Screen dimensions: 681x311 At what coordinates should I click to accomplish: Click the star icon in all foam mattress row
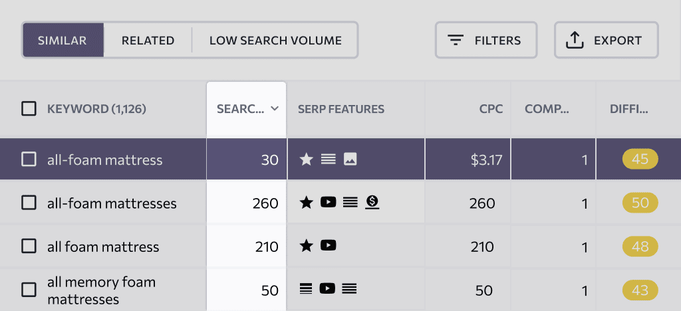(x=307, y=247)
